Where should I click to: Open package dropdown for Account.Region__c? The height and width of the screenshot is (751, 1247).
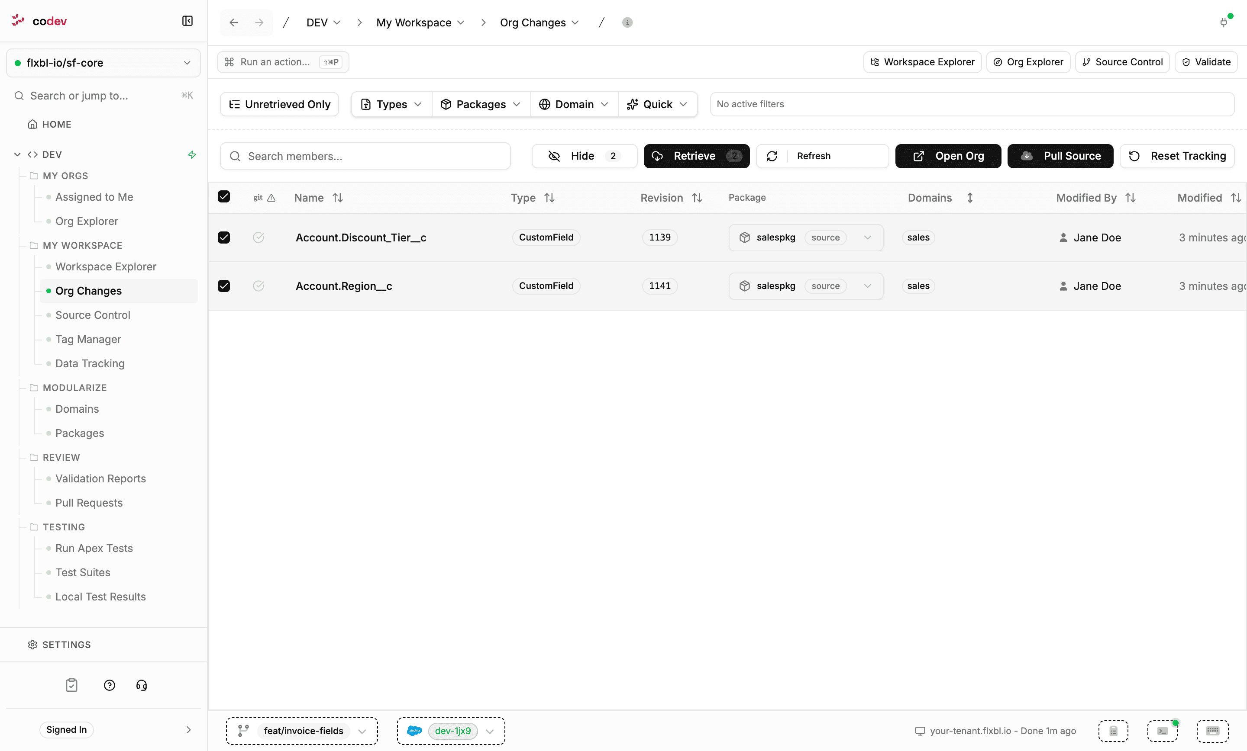point(806,286)
